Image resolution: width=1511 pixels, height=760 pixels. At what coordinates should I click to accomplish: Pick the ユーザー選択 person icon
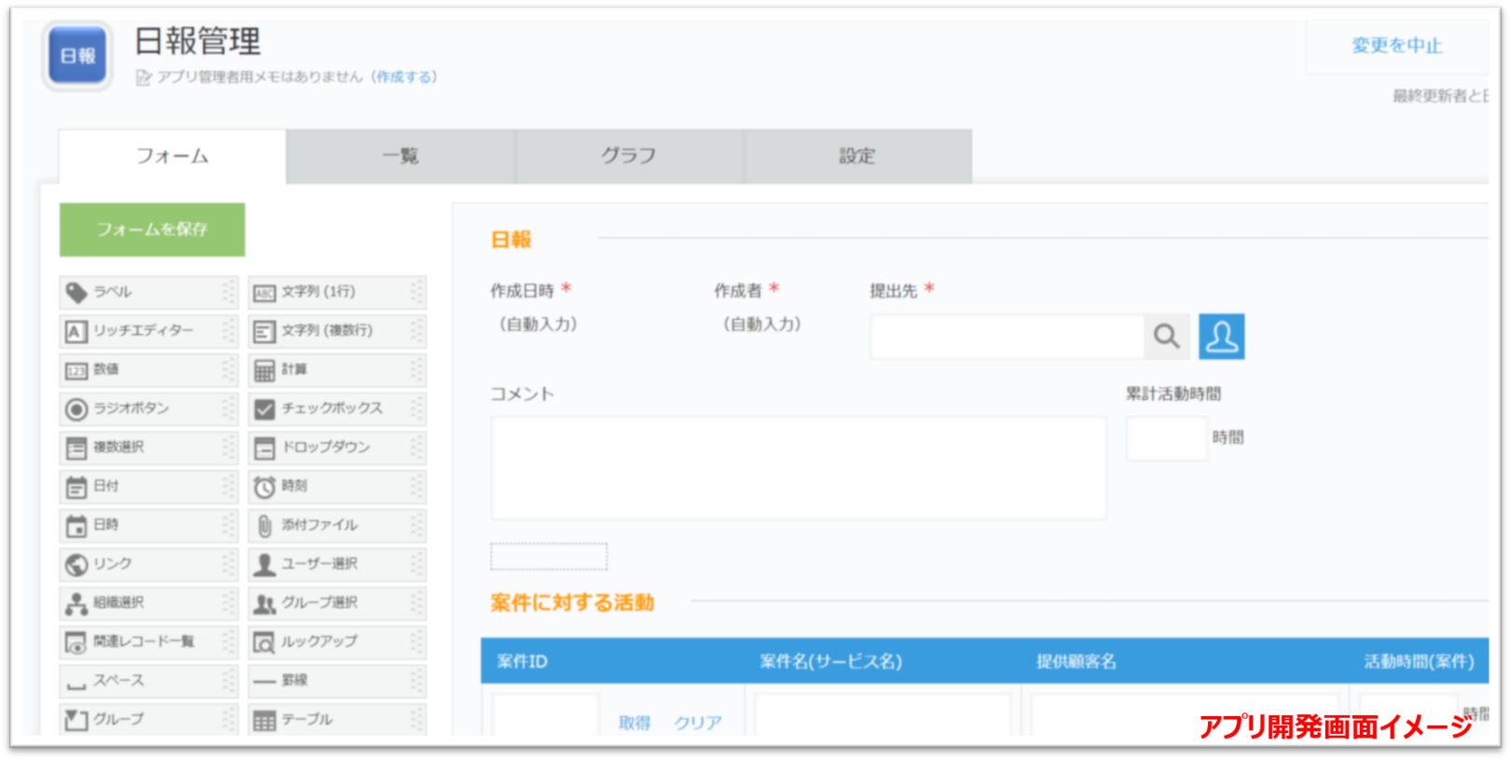(265, 565)
